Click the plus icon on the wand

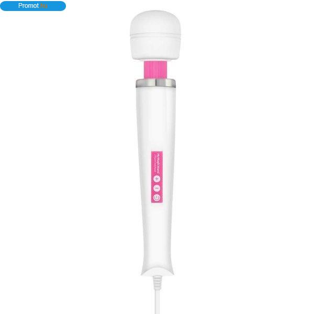tap(156, 179)
